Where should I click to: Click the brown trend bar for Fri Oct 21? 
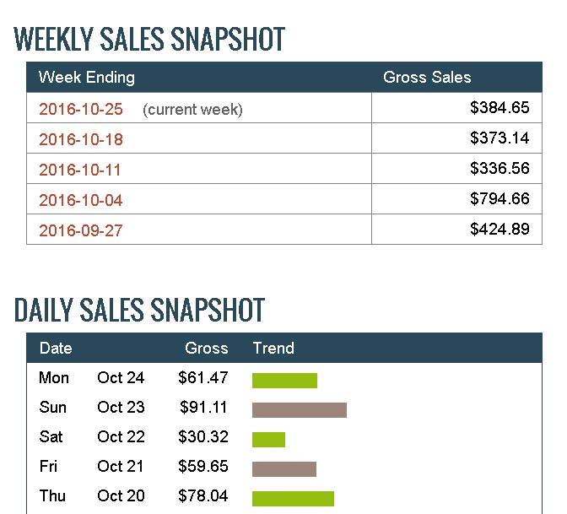pyautogui.click(x=284, y=469)
